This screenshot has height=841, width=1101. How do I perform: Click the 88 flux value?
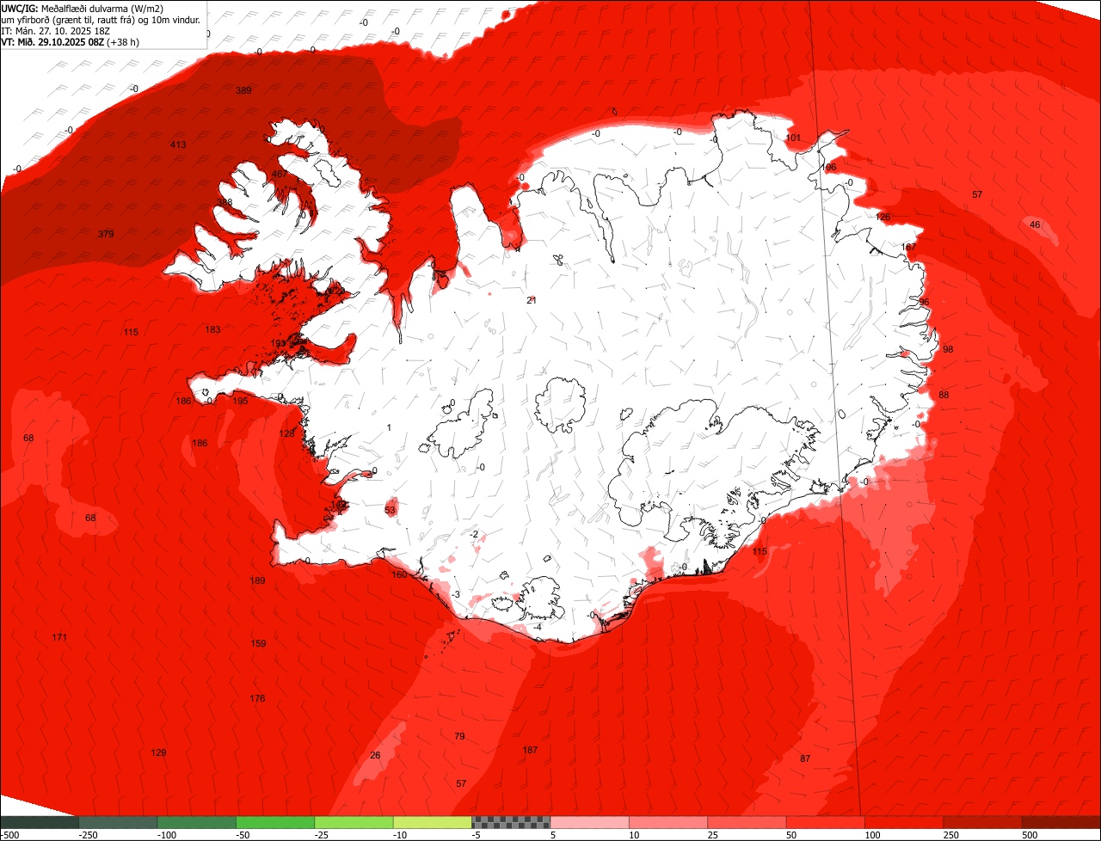coord(944,395)
